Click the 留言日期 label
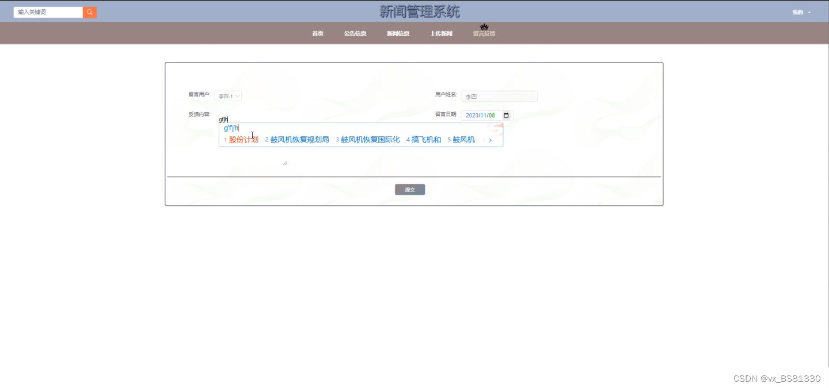Screen dimensions: 829x388 [446, 114]
